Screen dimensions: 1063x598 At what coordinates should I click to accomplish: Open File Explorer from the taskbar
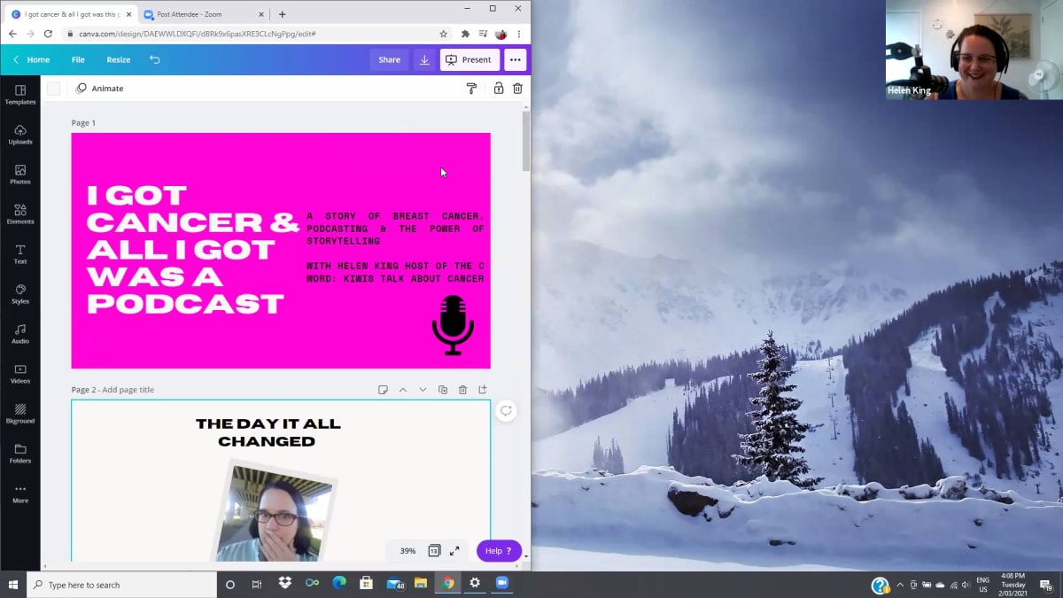pyautogui.click(x=421, y=584)
